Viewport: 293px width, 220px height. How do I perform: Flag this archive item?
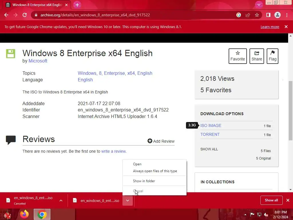point(272,56)
